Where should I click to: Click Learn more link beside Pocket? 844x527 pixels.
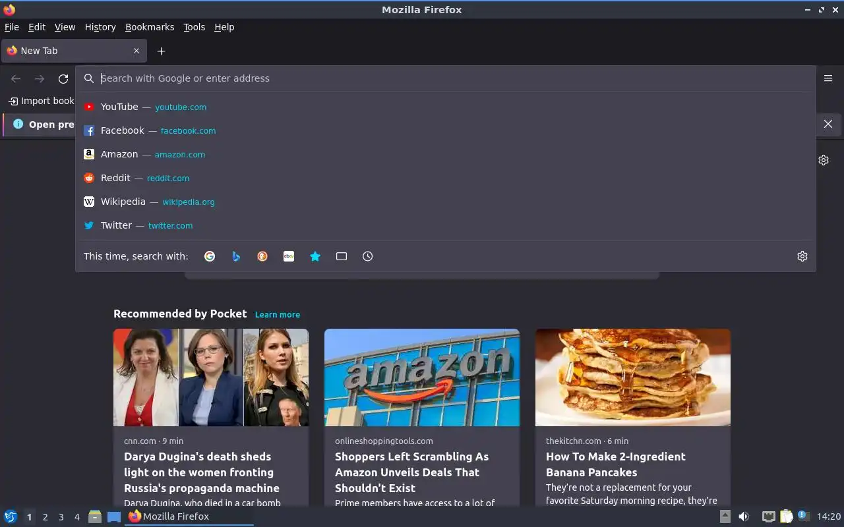(x=278, y=315)
